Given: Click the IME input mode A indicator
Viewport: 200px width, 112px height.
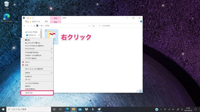Looking at the screenshot, I should [x=182, y=109].
